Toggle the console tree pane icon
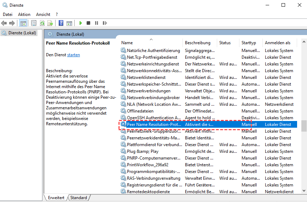Screen dimensions: 307x202 (x=23, y=23)
